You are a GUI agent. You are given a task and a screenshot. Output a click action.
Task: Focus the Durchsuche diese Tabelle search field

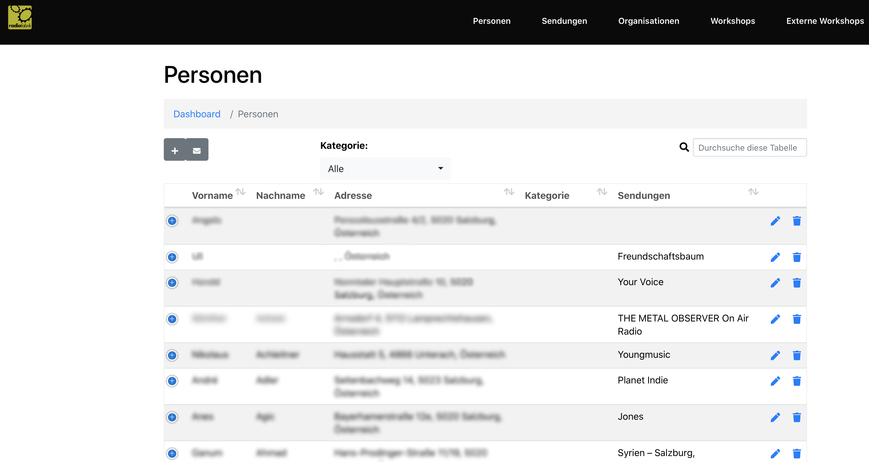pyautogui.click(x=749, y=148)
